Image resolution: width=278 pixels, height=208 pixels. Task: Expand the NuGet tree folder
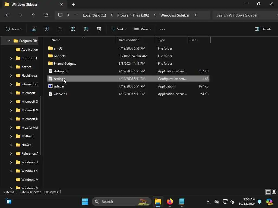(x=11, y=145)
